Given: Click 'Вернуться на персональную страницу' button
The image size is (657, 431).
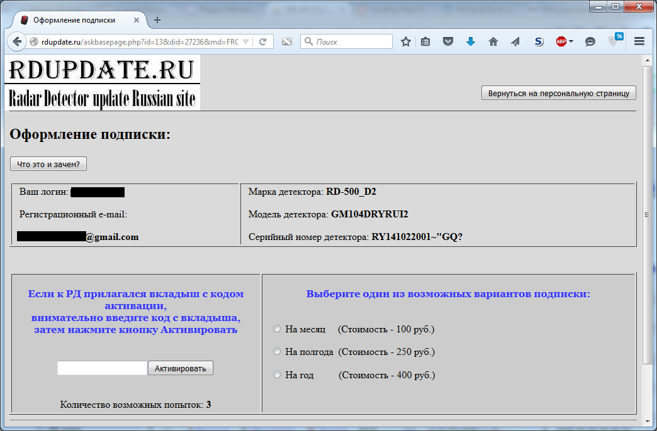Looking at the screenshot, I should [559, 93].
